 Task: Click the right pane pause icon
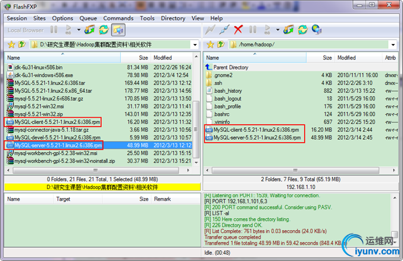[252, 30]
